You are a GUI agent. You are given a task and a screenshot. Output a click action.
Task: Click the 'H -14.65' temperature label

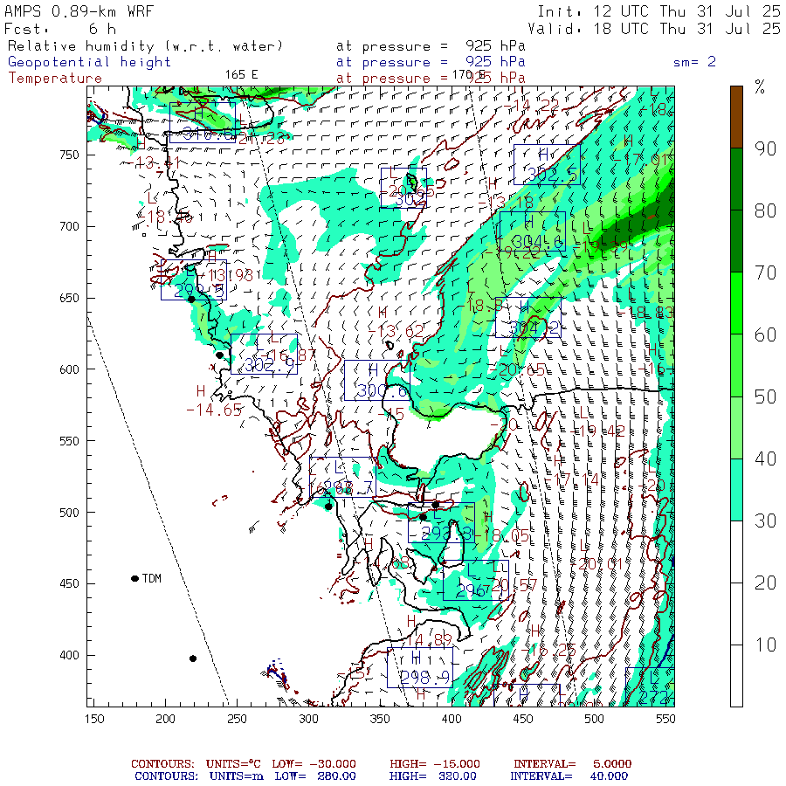tap(214, 401)
